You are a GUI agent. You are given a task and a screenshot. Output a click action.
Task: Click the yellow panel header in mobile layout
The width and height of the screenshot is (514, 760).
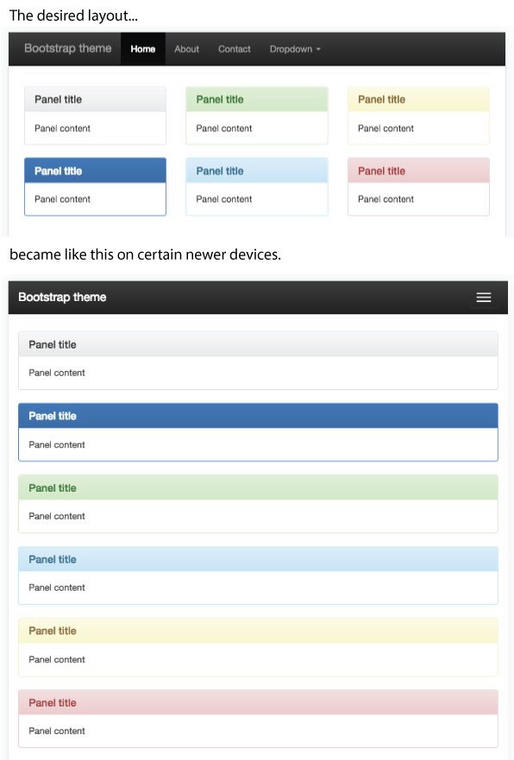coord(258,631)
